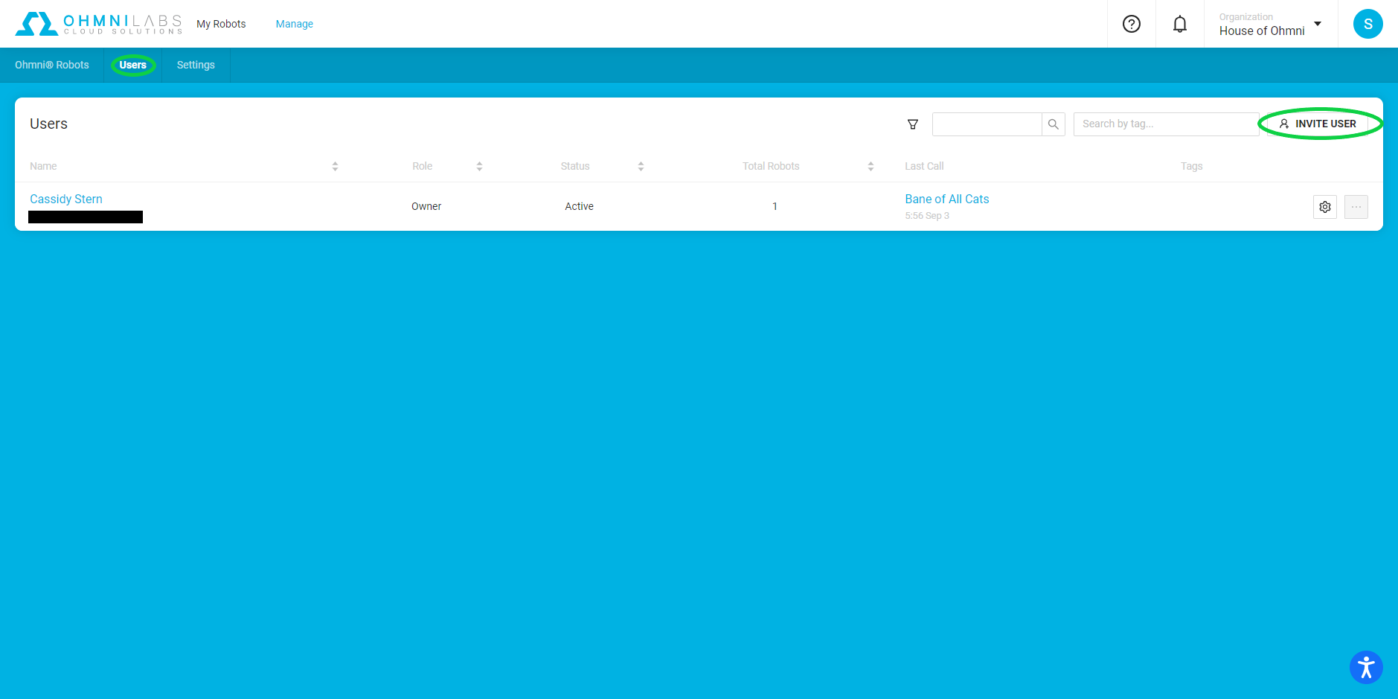Screen dimensions: 1398x699
Task: Open the notifications bell
Action: pos(1179,24)
